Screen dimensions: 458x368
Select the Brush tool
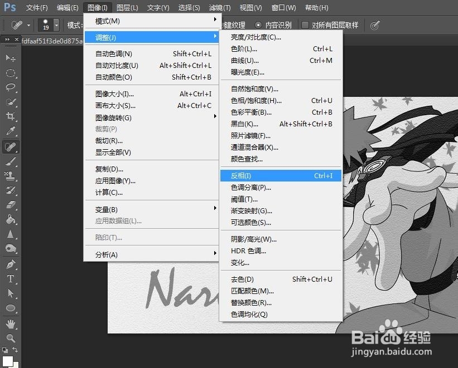point(11,161)
